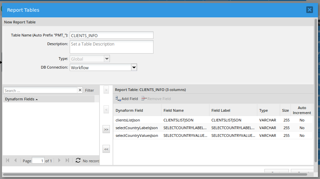Go to first page icon

[8, 161]
